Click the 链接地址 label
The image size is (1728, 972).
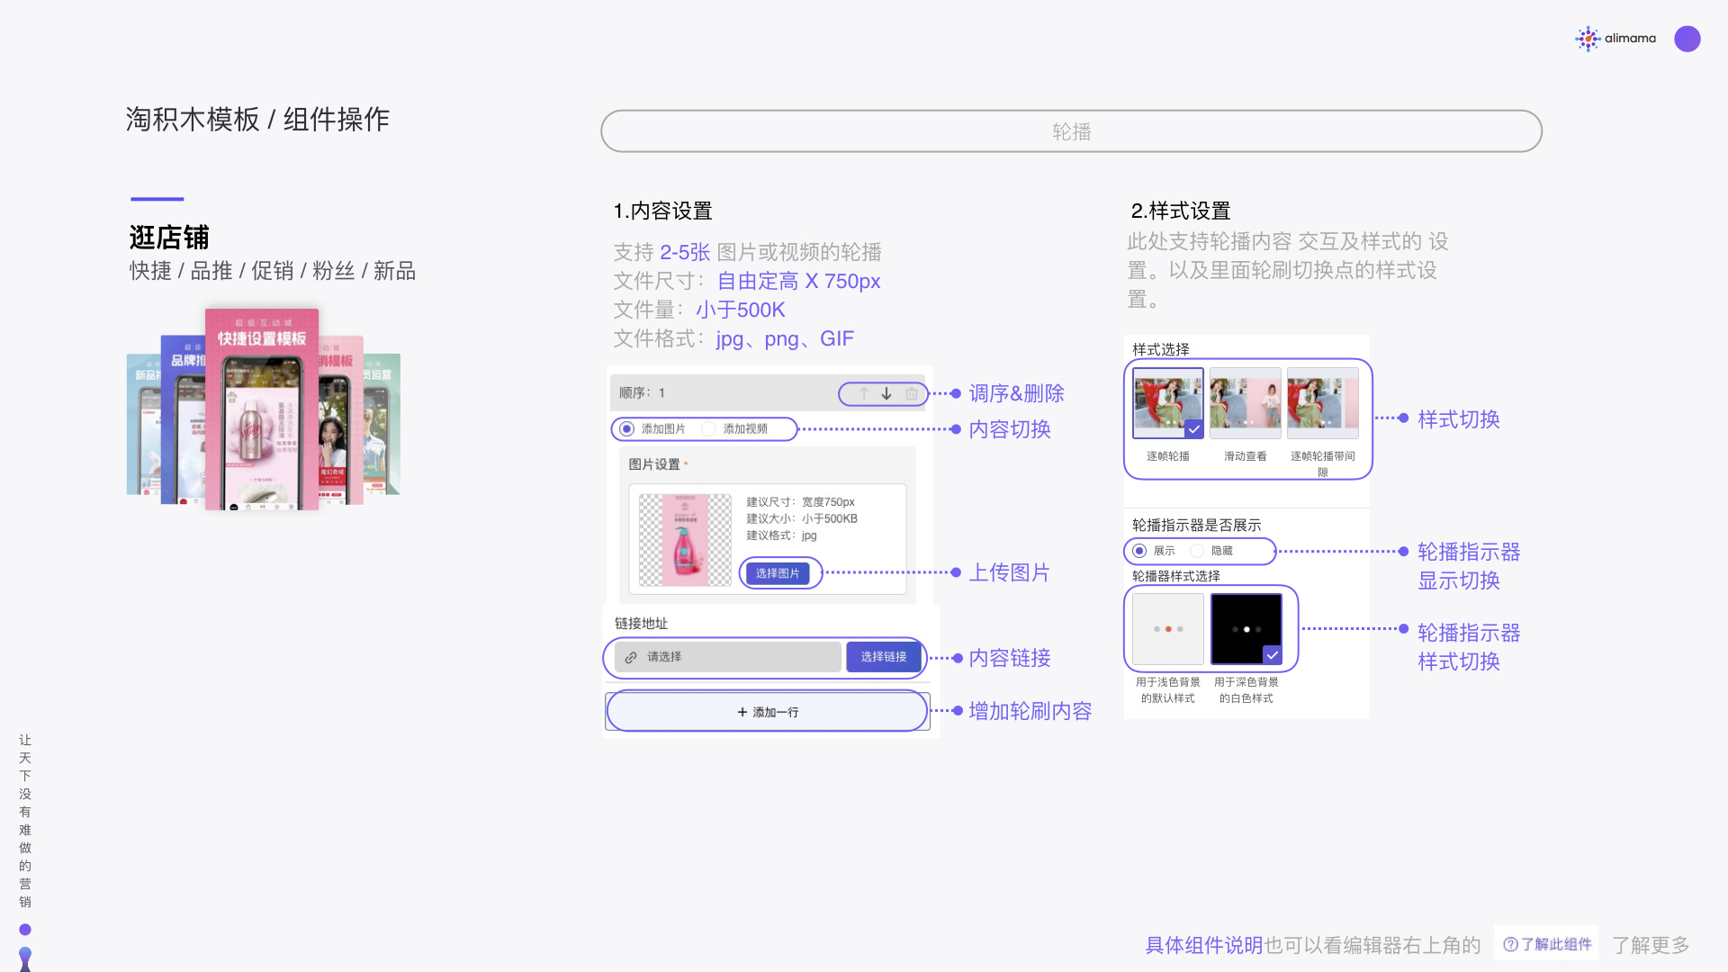click(641, 624)
